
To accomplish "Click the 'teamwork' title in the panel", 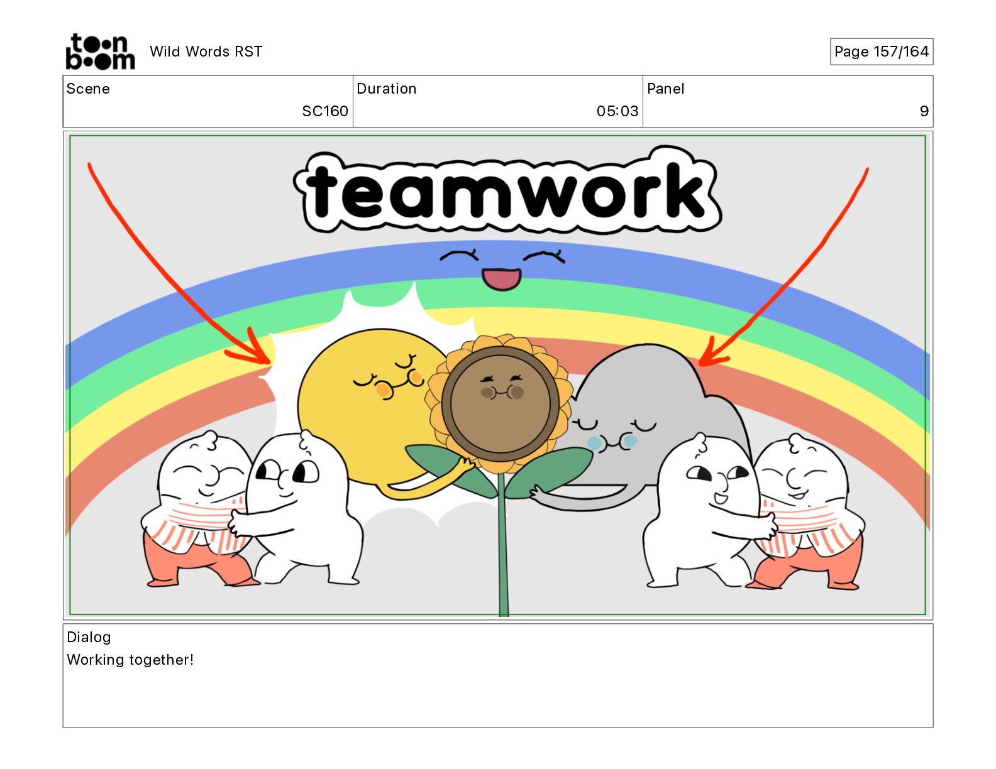I will [507, 190].
